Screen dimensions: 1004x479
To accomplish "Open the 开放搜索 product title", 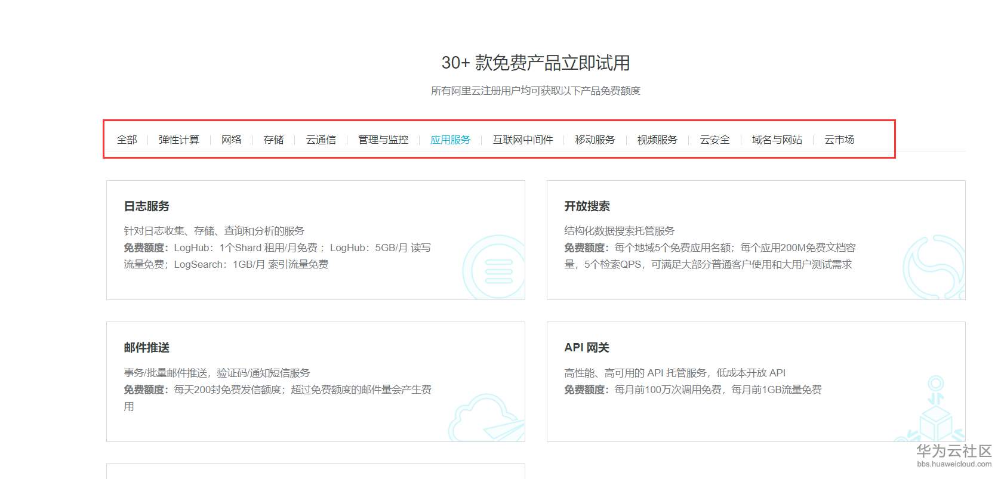I will (x=587, y=206).
